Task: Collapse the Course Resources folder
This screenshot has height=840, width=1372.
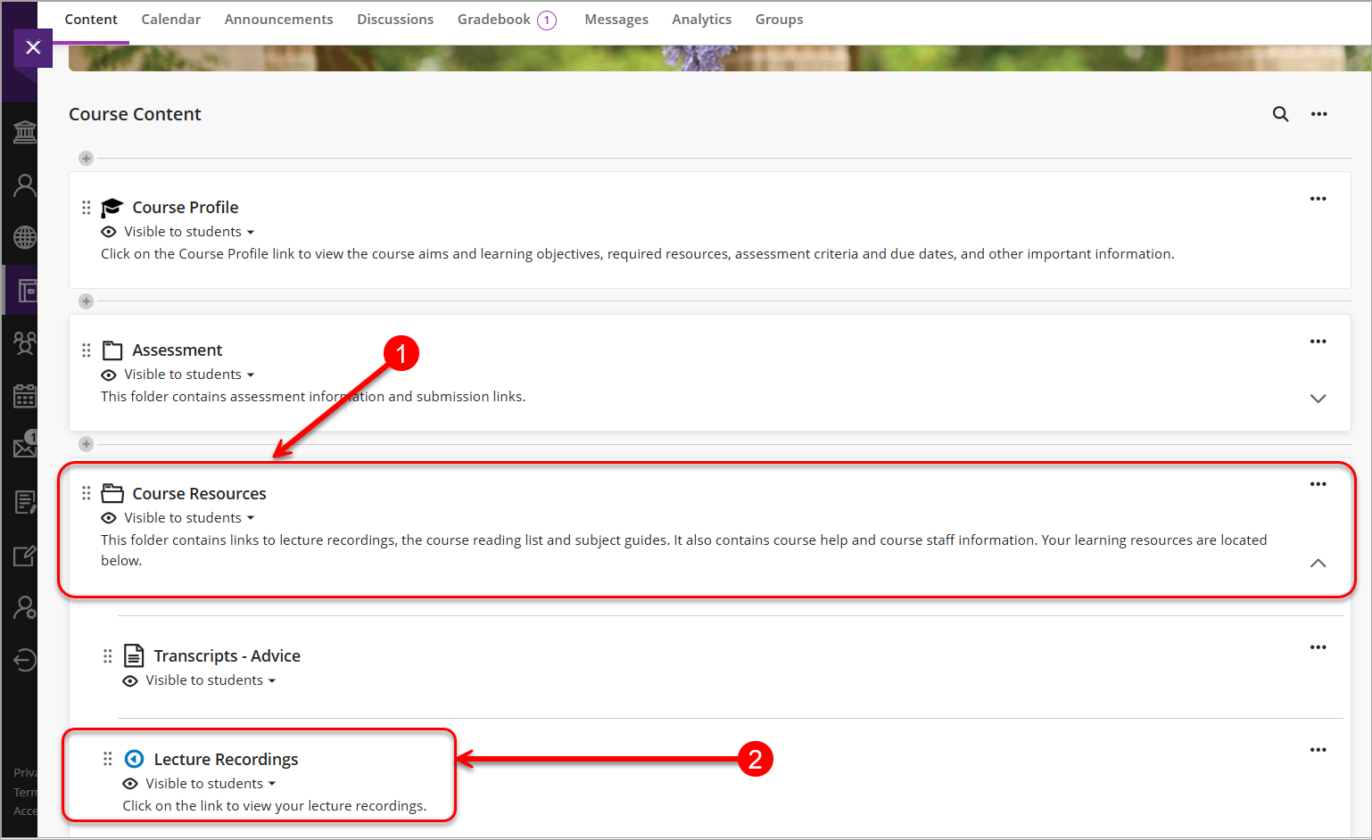Action: coord(1318,564)
